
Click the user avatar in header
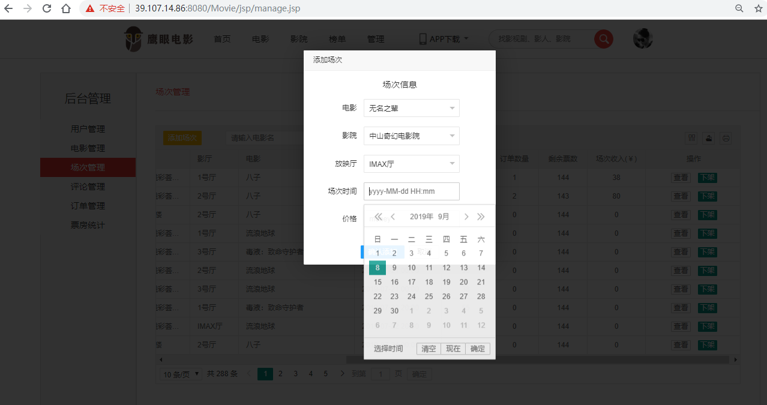pyautogui.click(x=643, y=39)
